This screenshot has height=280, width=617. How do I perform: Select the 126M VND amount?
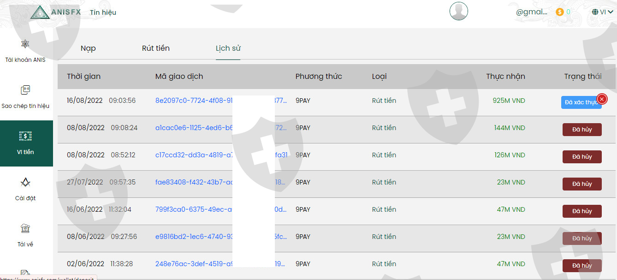coord(510,155)
